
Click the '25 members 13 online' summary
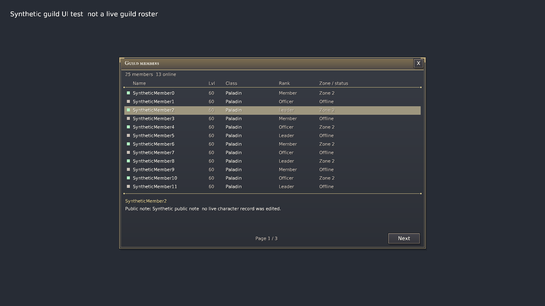click(x=151, y=74)
